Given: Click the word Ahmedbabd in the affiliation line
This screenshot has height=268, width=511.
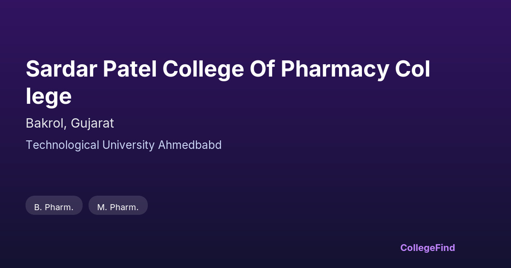Looking at the screenshot, I should pos(190,145).
